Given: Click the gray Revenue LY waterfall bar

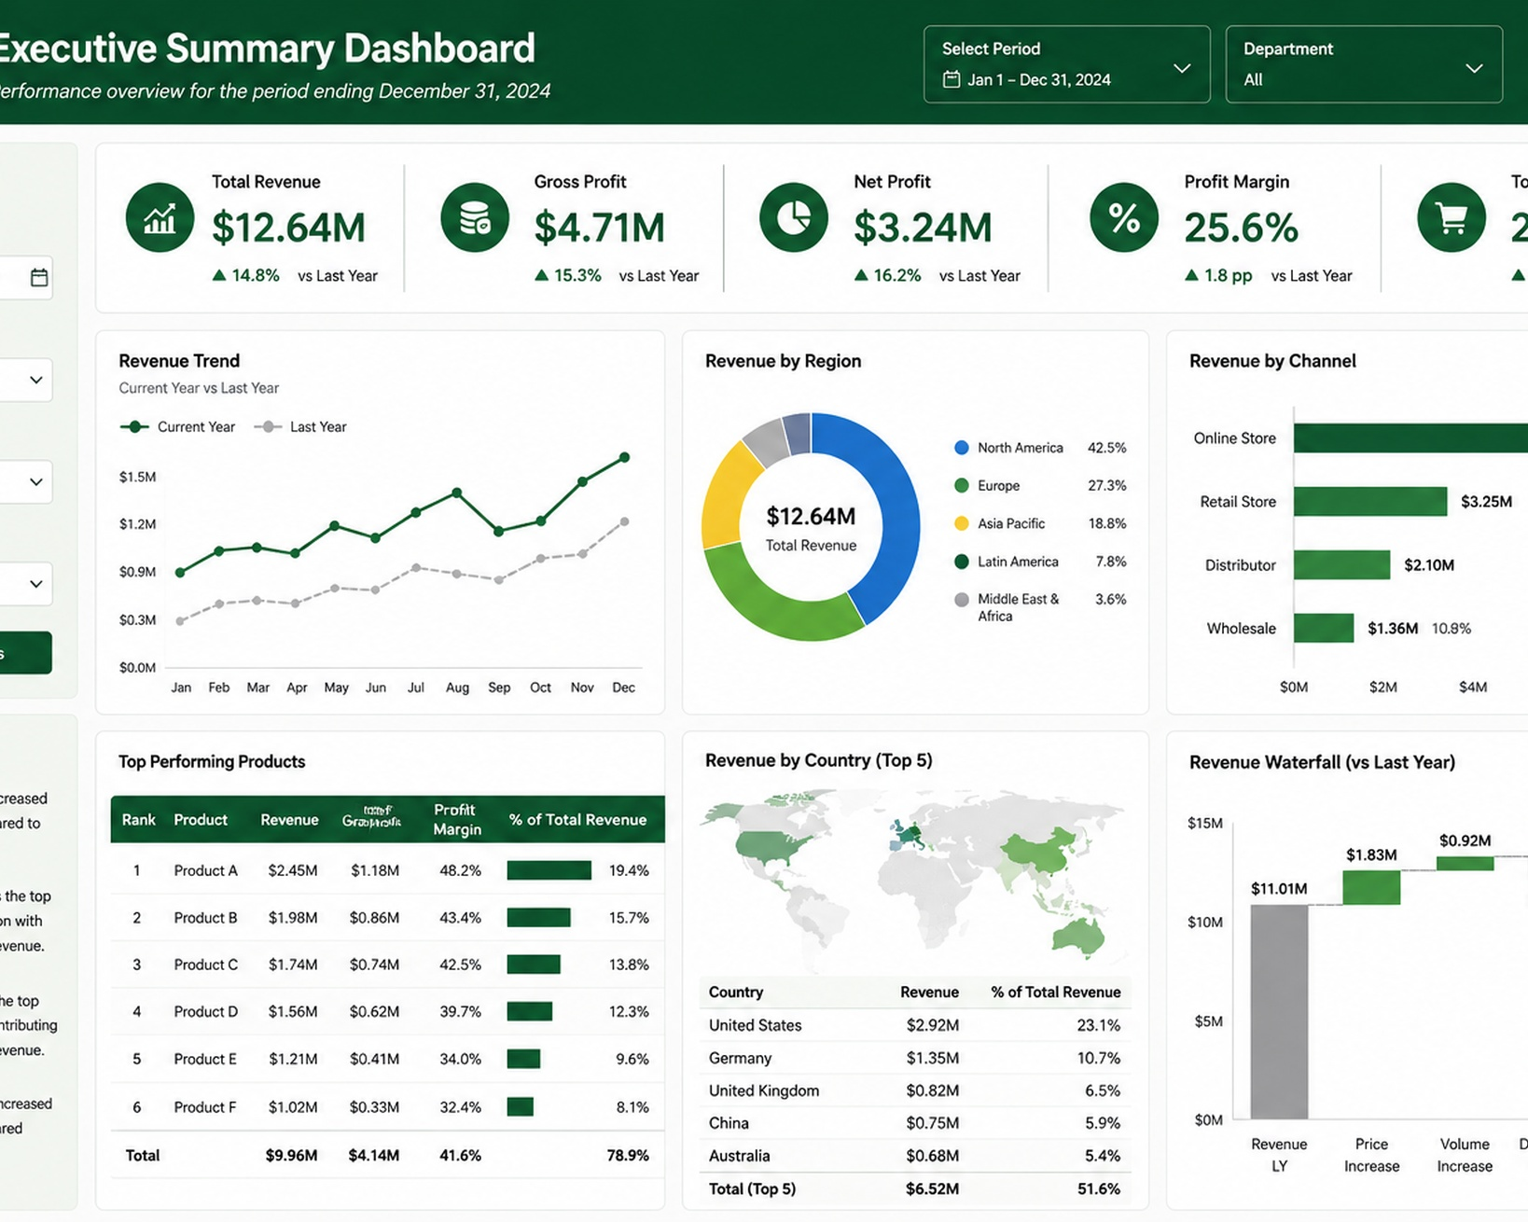Looking at the screenshot, I should tap(1279, 1011).
